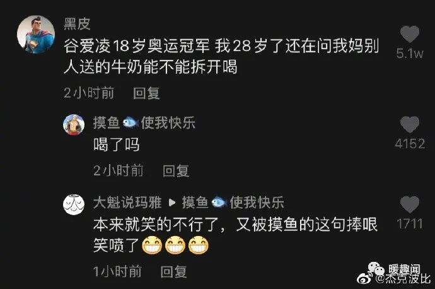
Task: Visit user 大魁说玛雅's profile name
Action: (x=127, y=203)
